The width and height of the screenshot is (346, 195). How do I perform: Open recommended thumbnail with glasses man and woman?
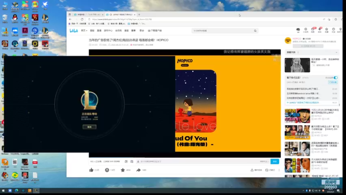pyautogui.click(x=297, y=166)
